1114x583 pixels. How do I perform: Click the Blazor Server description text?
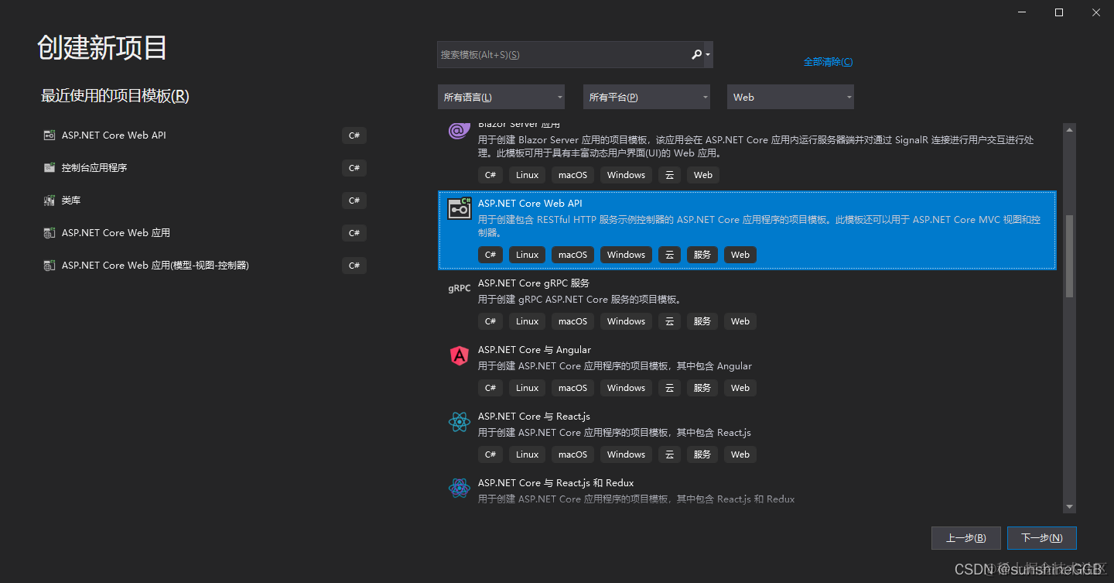[756, 146]
